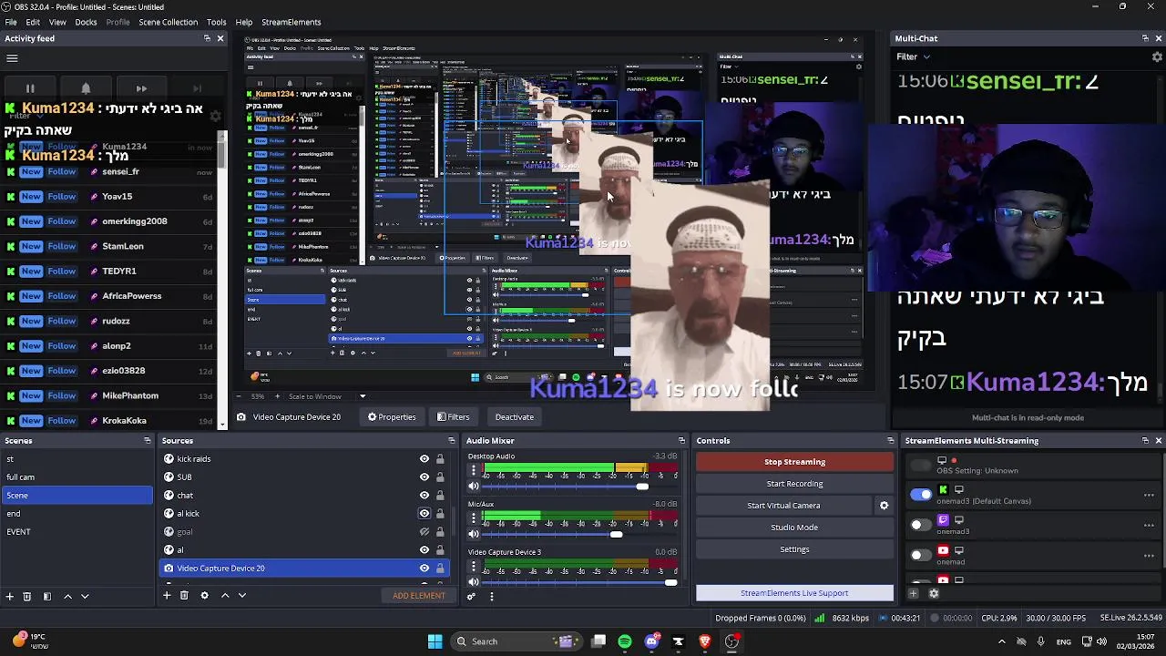This screenshot has height=656, width=1166.
Task: Enter Studio Mode
Action: [794, 528]
